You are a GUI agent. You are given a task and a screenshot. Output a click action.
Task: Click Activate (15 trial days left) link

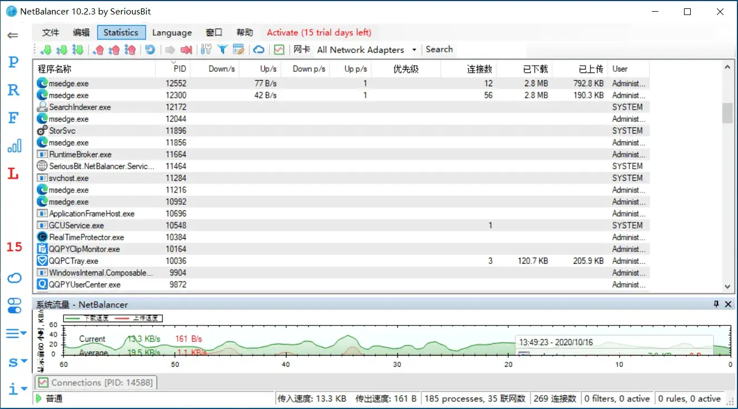coord(319,32)
